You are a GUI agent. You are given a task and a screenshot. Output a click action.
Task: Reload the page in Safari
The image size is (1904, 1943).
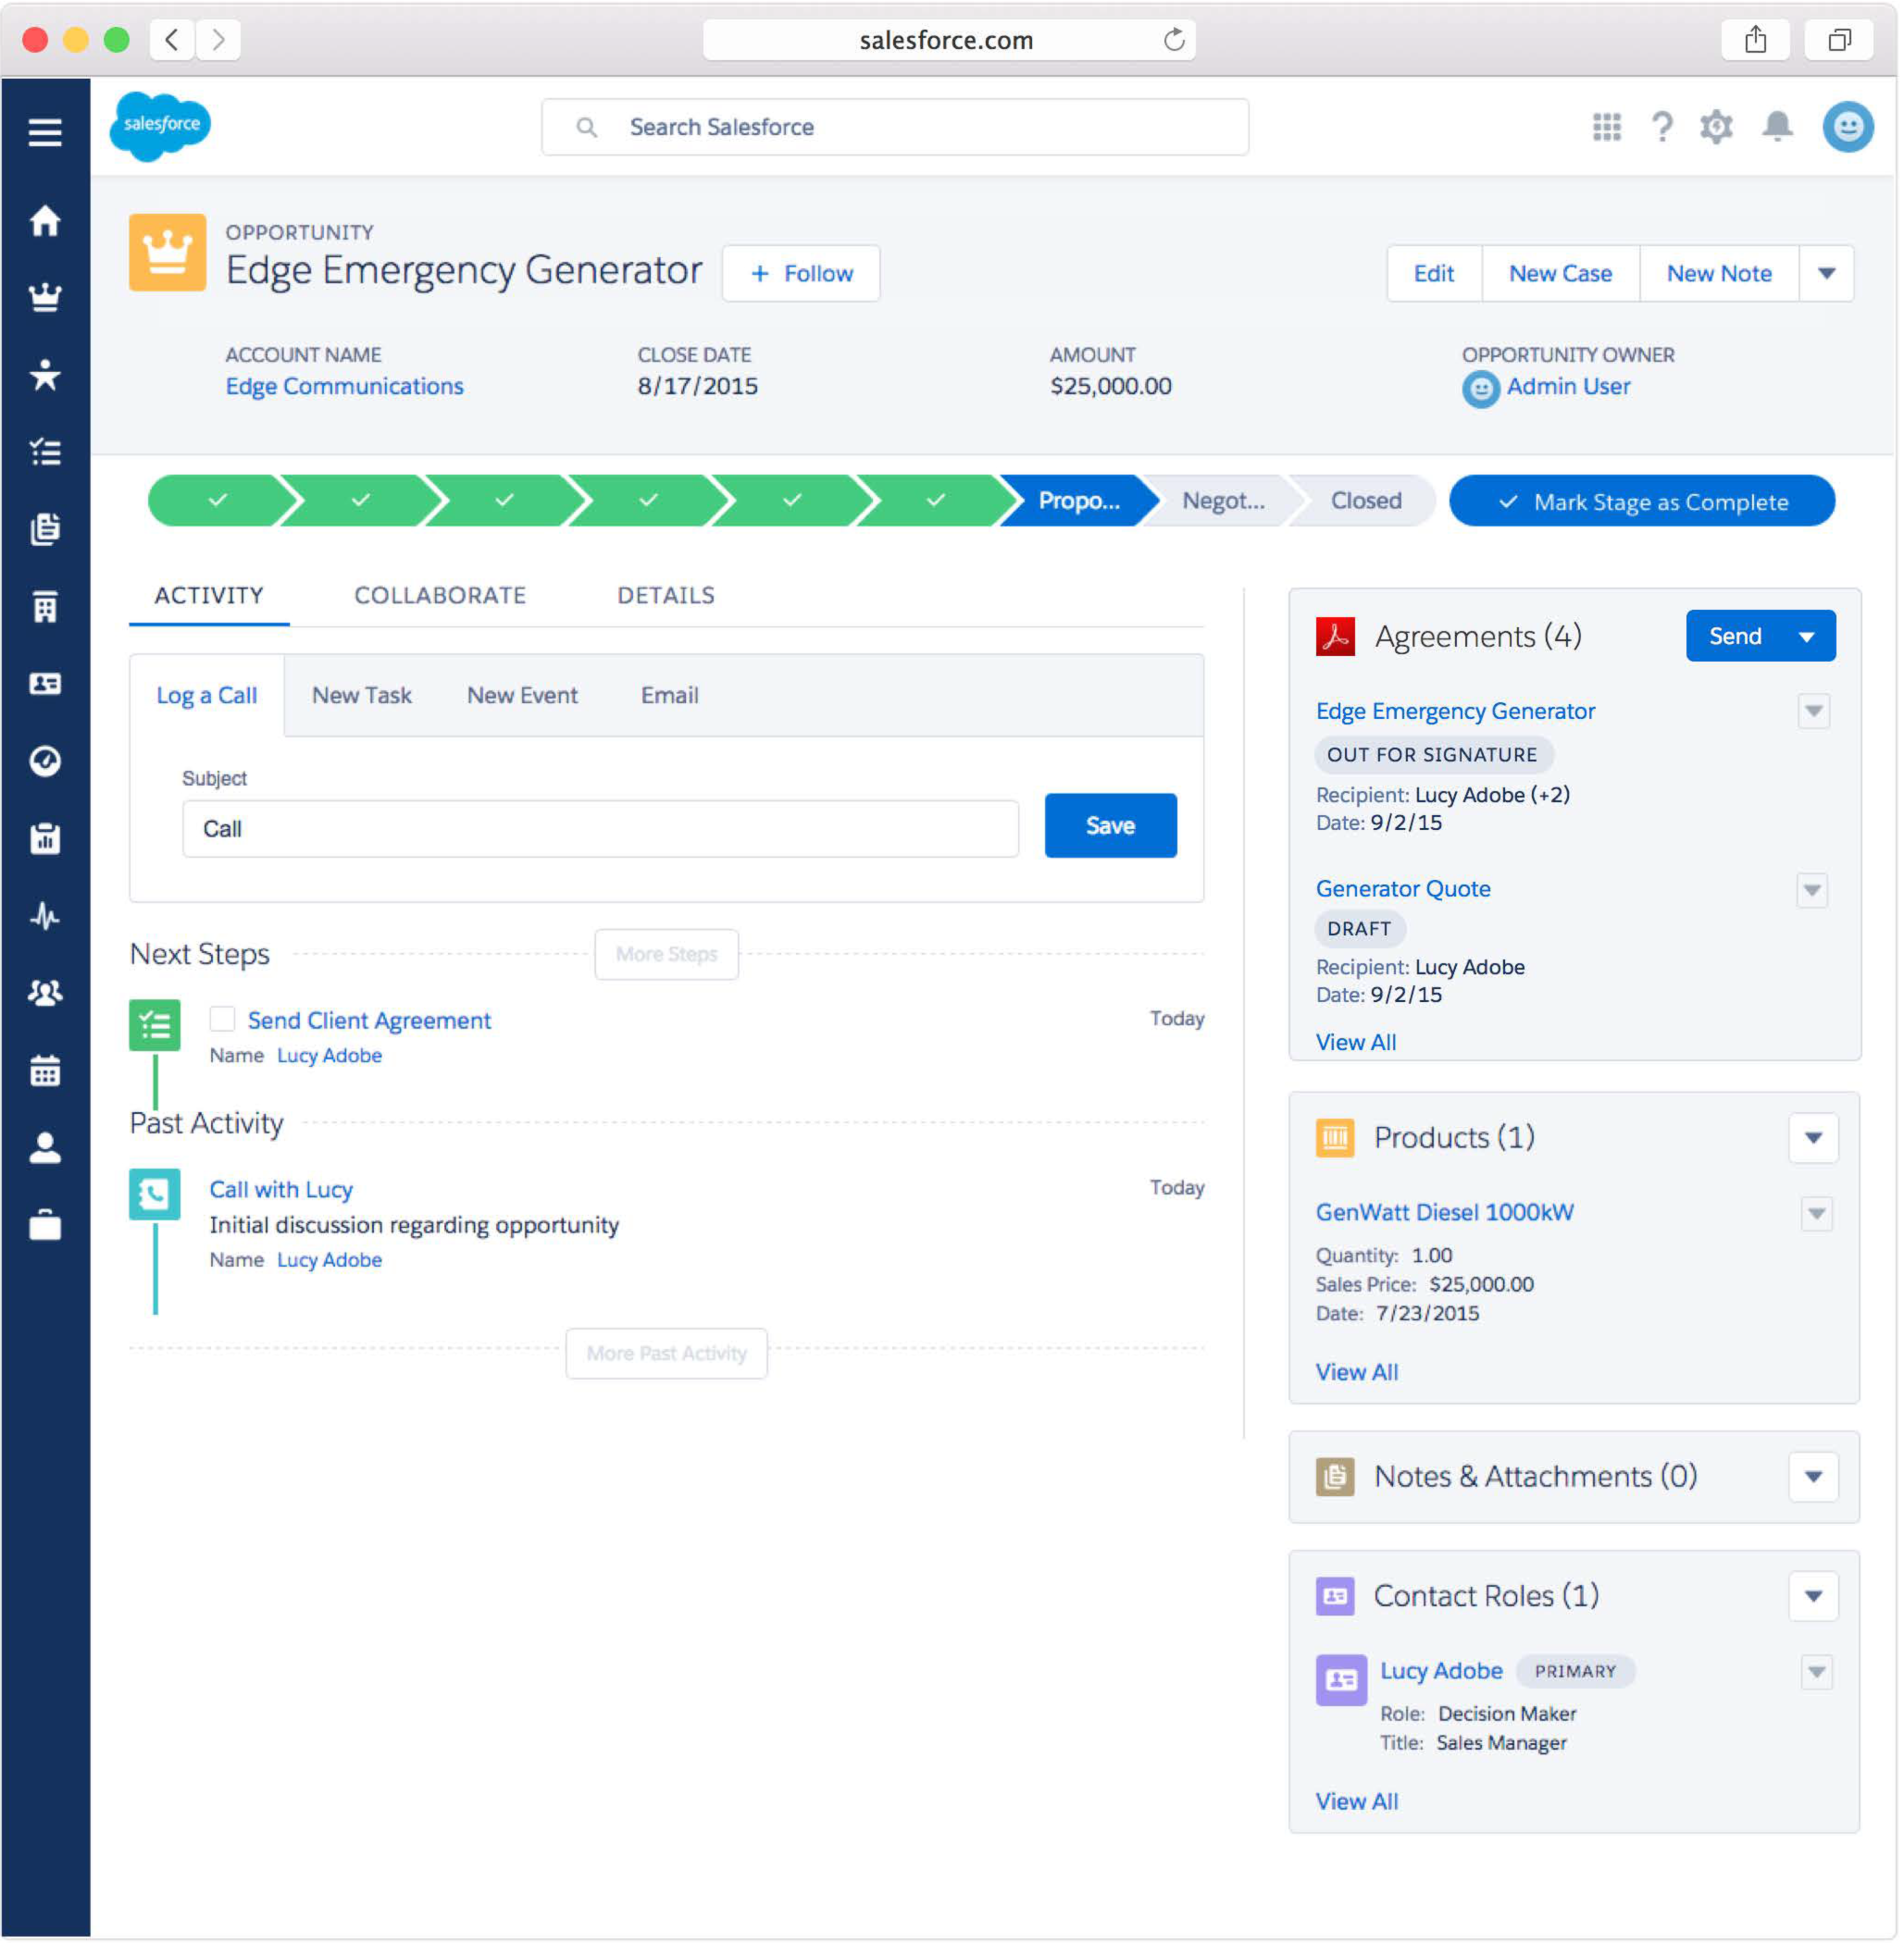tap(1174, 40)
